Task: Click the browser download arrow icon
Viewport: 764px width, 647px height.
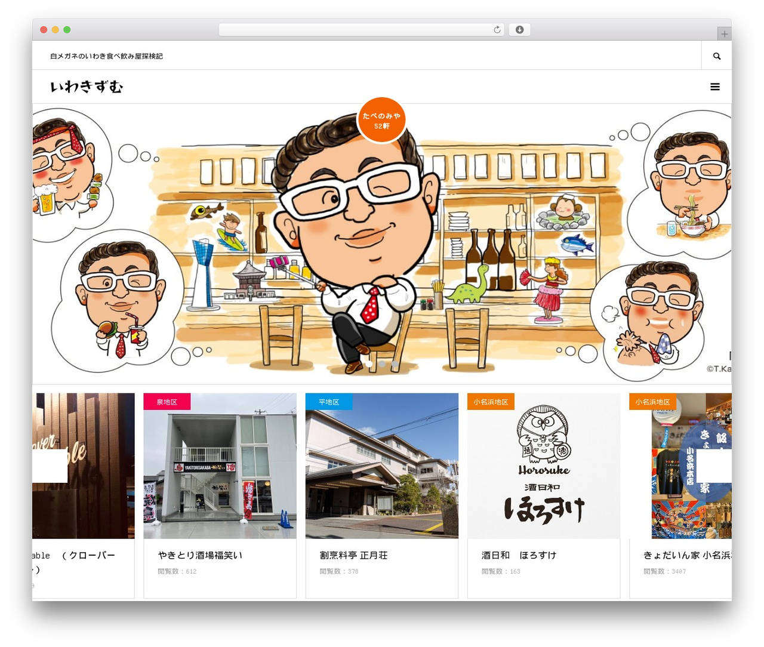Action: (x=519, y=30)
